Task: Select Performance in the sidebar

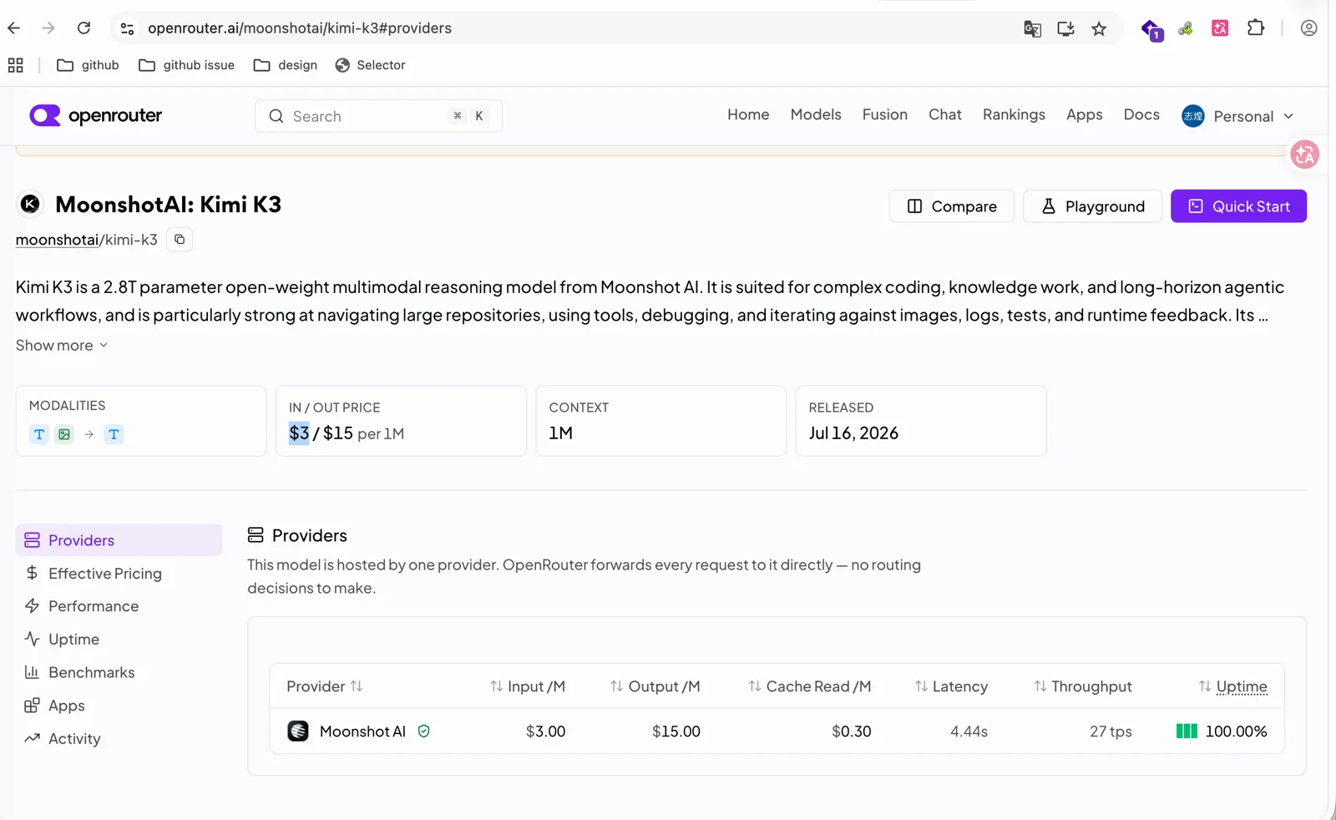Action: click(119, 606)
